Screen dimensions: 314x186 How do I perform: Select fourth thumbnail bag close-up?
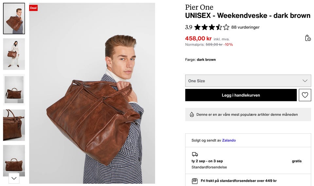14,125
